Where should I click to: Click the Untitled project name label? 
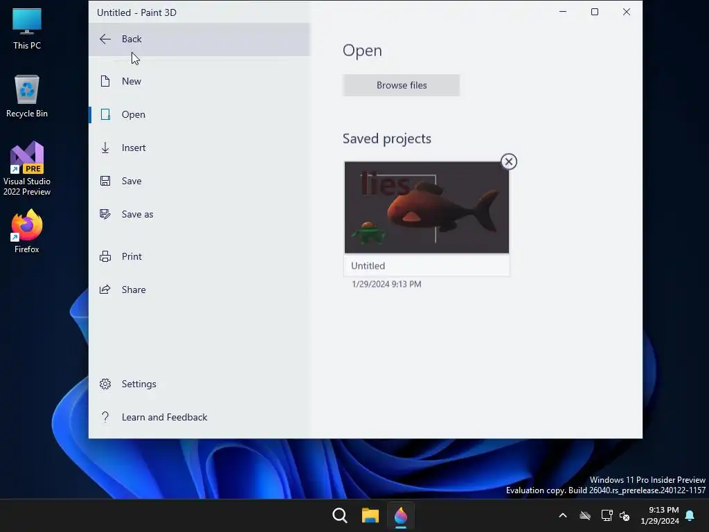(x=368, y=265)
